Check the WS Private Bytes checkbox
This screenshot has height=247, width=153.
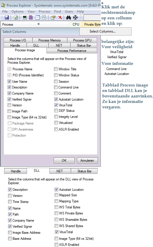pos(56,213)
